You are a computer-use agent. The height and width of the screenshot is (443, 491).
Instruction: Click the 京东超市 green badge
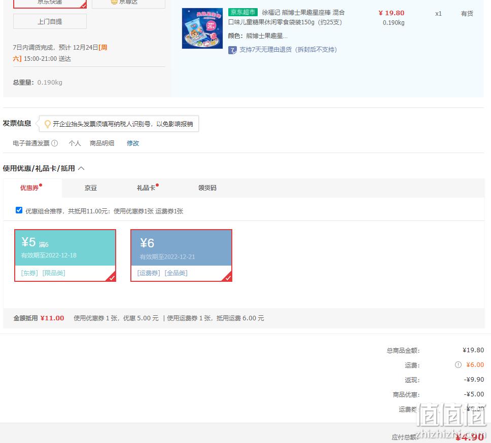pos(242,12)
